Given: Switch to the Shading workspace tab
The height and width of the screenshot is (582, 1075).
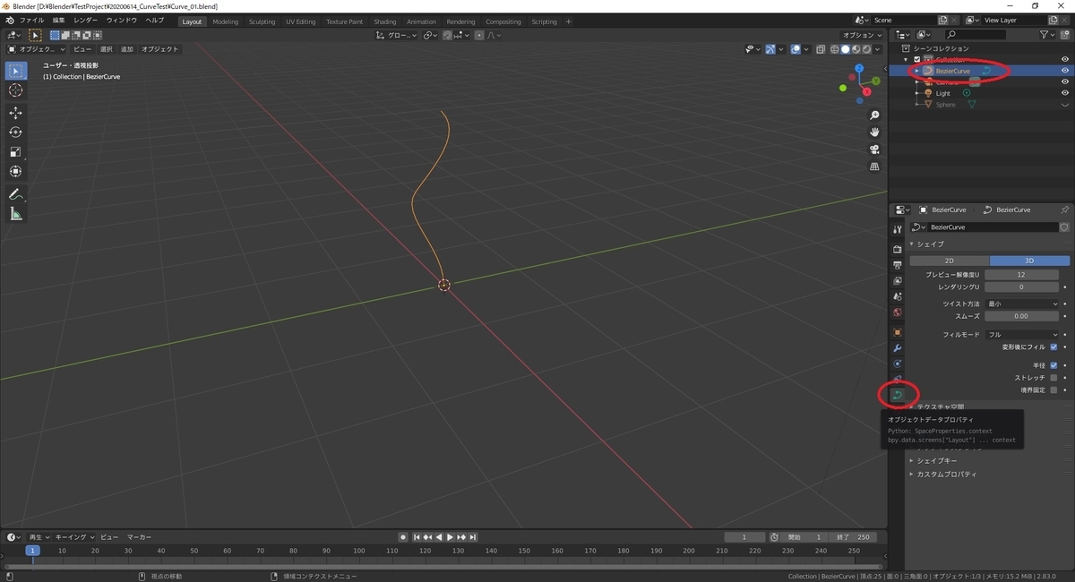Looking at the screenshot, I should pos(385,21).
